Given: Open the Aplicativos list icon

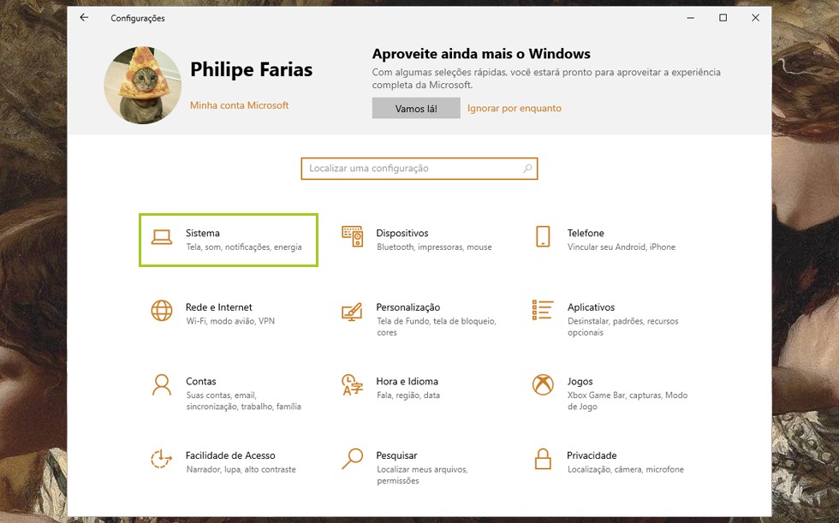Looking at the screenshot, I should 543,310.
